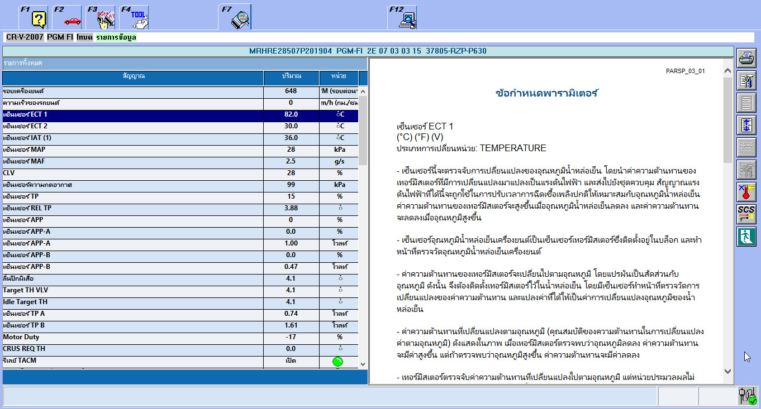Select the highlighted เซ็นเซอร์ ECT 1 row
The image size is (761, 409).
point(180,115)
